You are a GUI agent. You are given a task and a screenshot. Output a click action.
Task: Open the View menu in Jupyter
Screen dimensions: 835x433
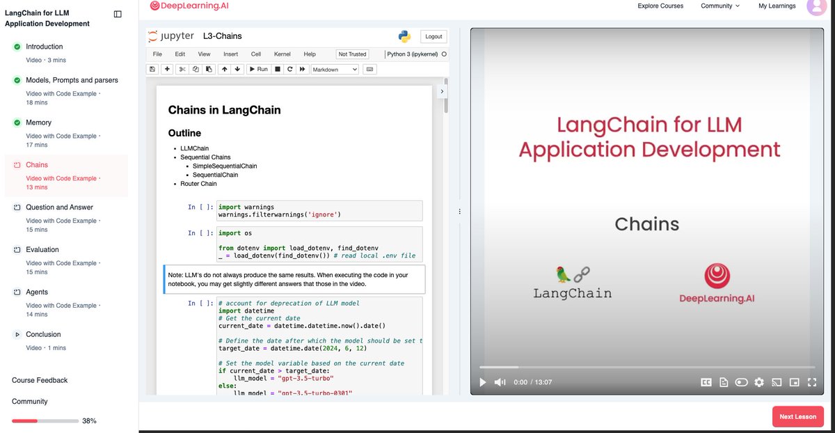coord(204,54)
